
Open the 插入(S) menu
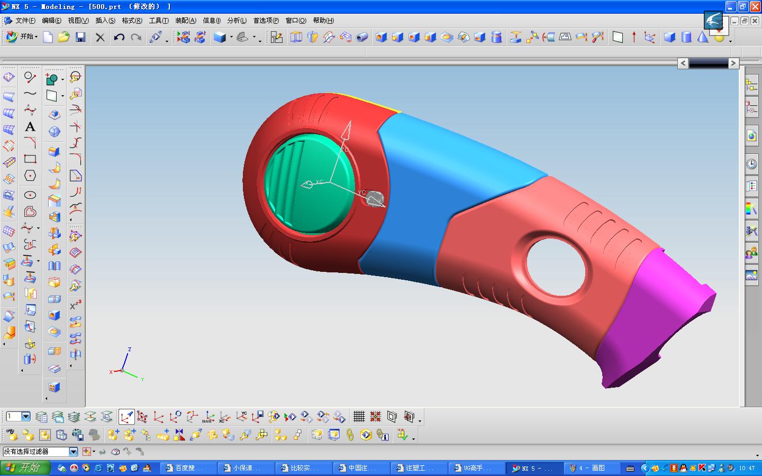[x=105, y=21]
